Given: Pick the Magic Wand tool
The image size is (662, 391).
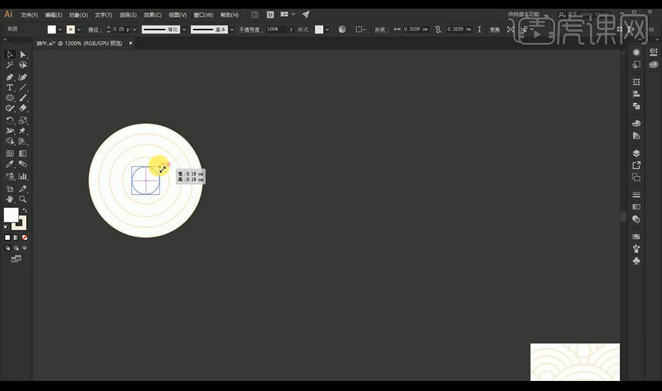Looking at the screenshot, I should (x=9, y=66).
